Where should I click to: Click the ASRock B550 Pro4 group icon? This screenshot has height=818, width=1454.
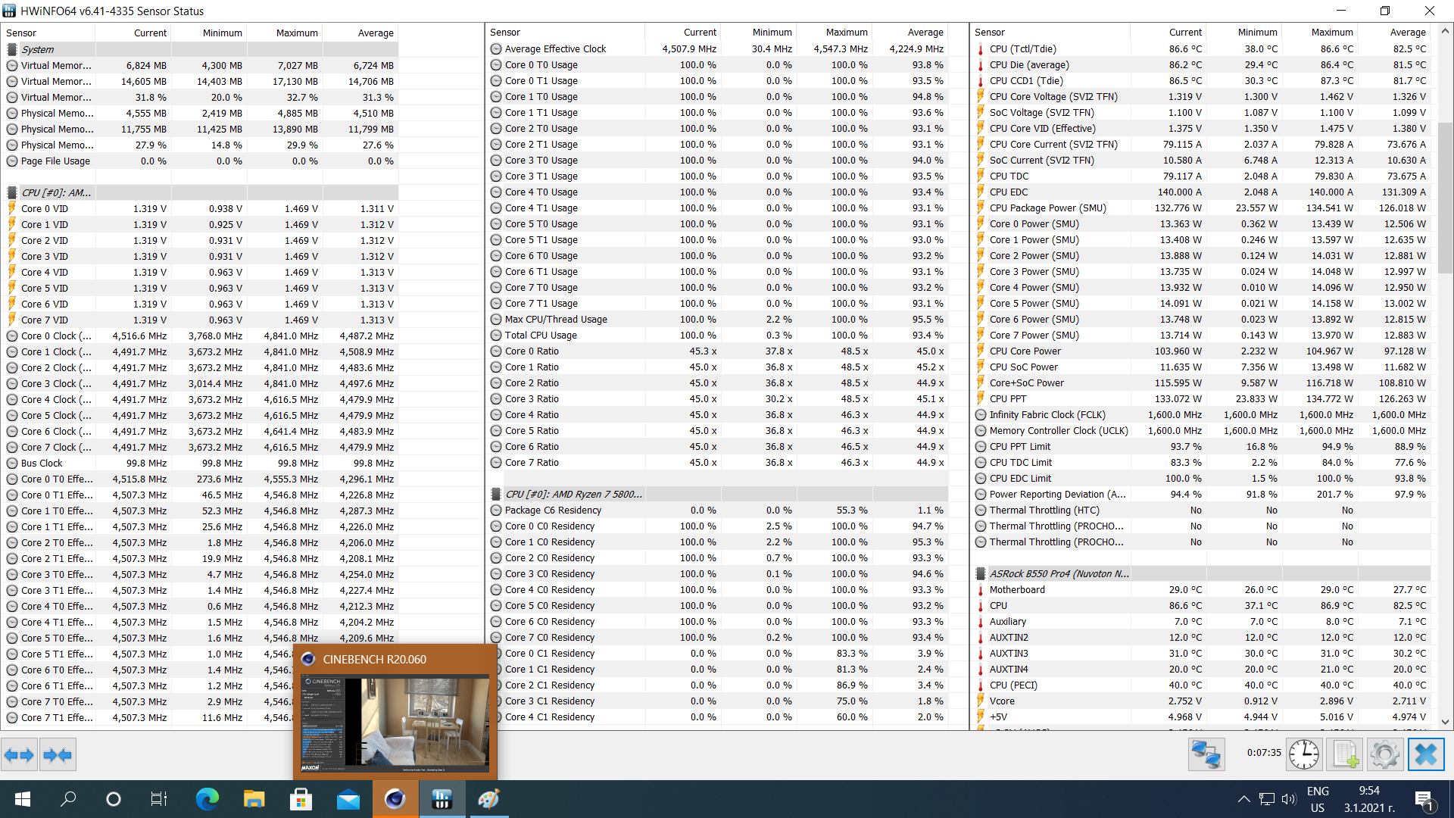tap(981, 573)
